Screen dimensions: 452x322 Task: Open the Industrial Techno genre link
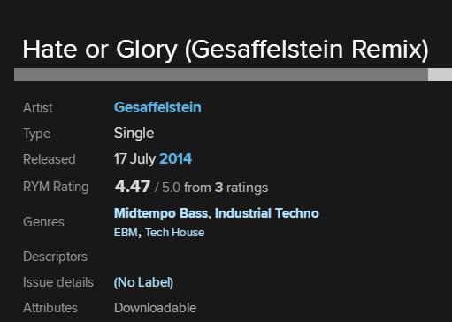click(x=267, y=213)
